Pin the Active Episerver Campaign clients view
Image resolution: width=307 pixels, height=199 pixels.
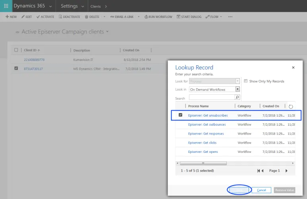tap(17, 32)
